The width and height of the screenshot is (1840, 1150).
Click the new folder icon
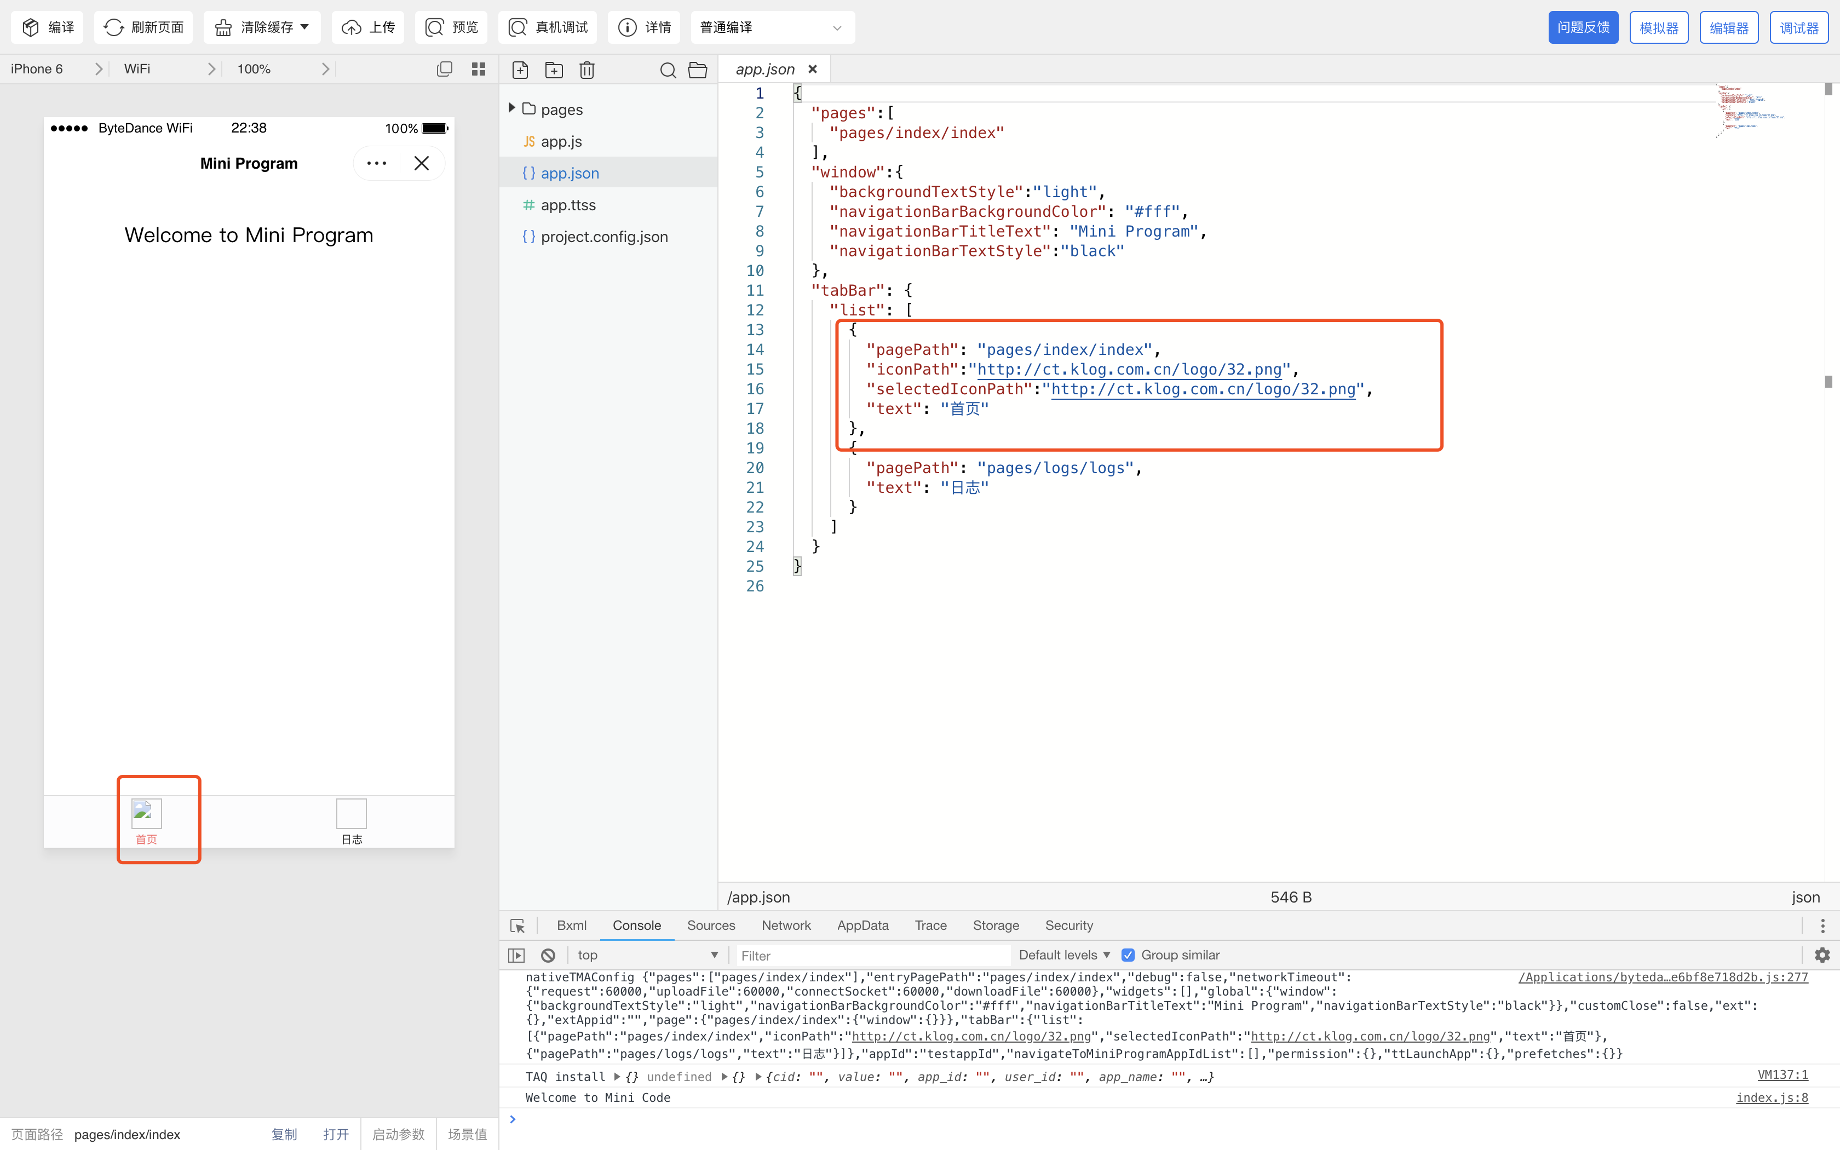point(554,70)
